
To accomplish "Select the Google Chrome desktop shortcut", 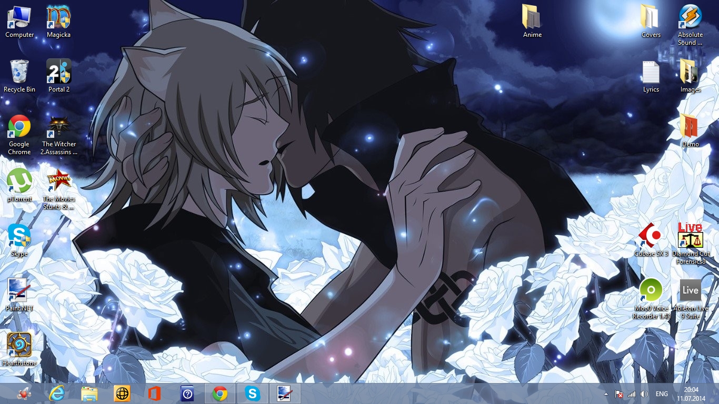I will [19, 135].
